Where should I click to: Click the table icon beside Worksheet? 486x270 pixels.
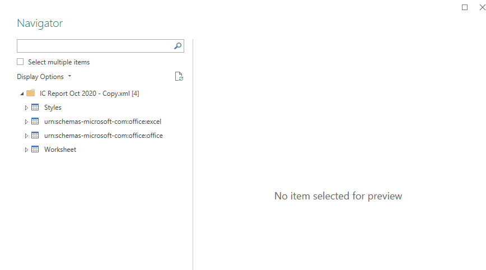coord(35,149)
